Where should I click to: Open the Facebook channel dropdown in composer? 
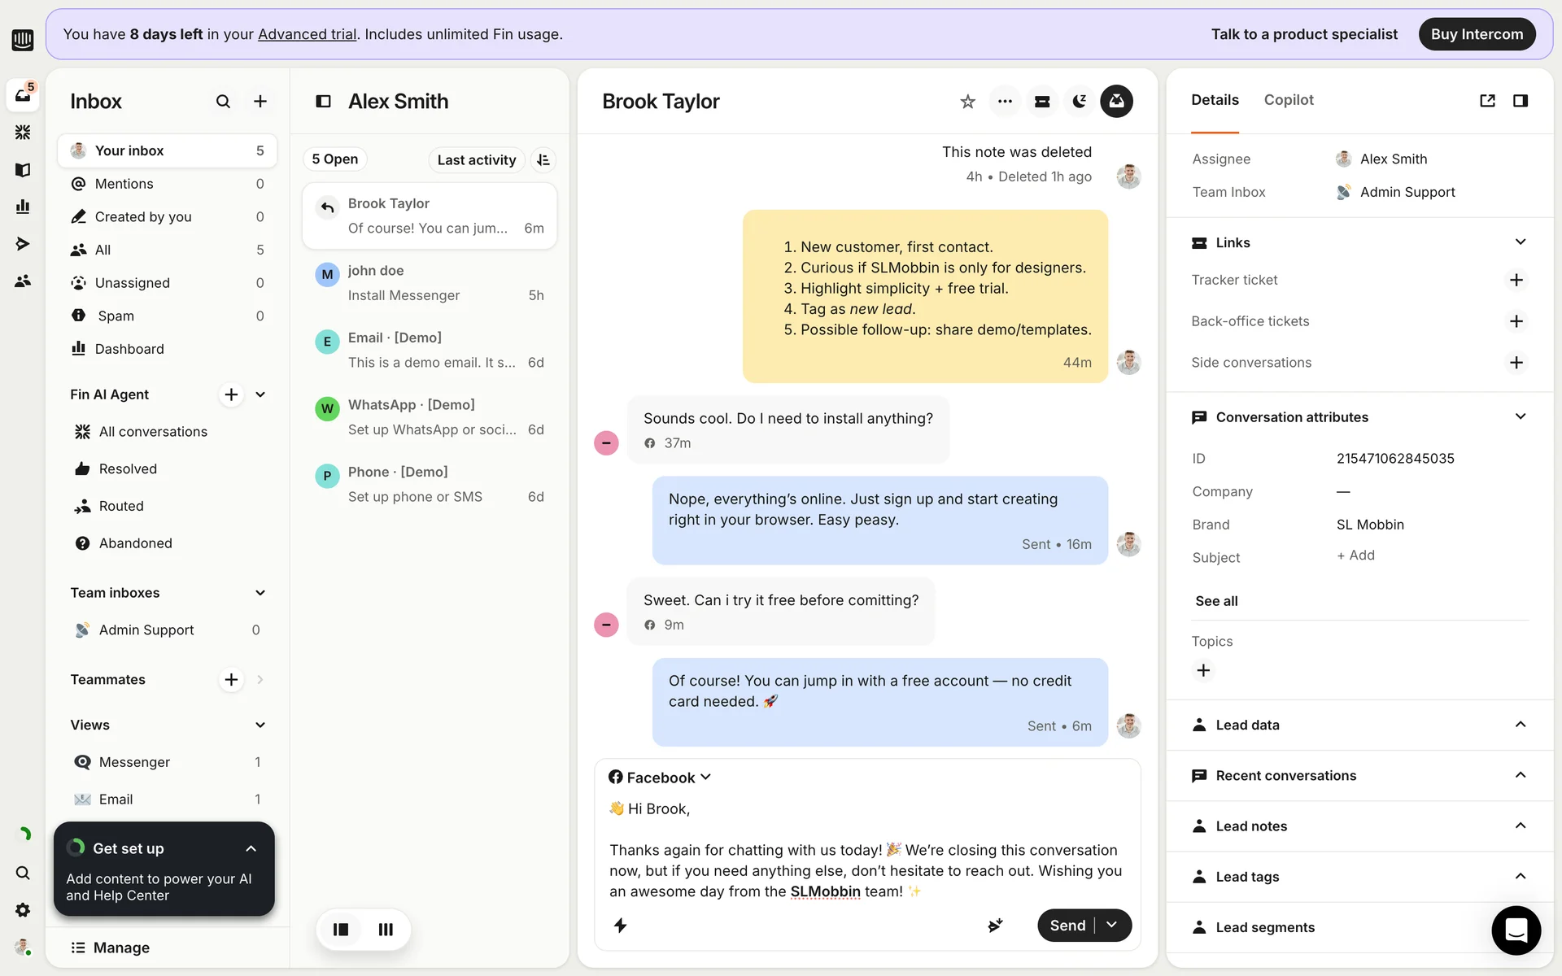pos(660,778)
